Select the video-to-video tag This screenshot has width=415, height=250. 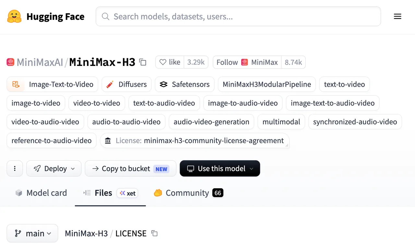(x=97, y=103)
